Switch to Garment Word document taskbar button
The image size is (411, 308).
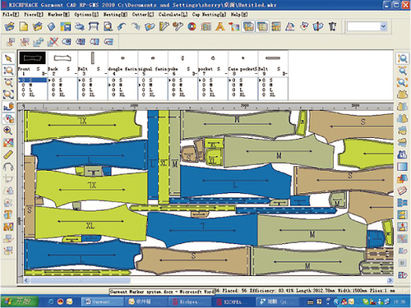(102, 301)
